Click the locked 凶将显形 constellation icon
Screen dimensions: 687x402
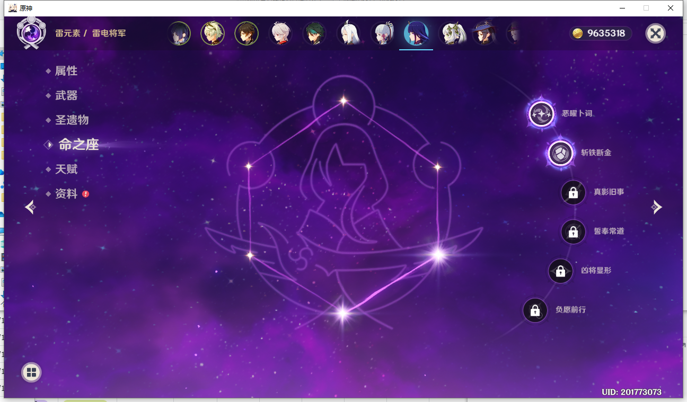coord(561,271)
